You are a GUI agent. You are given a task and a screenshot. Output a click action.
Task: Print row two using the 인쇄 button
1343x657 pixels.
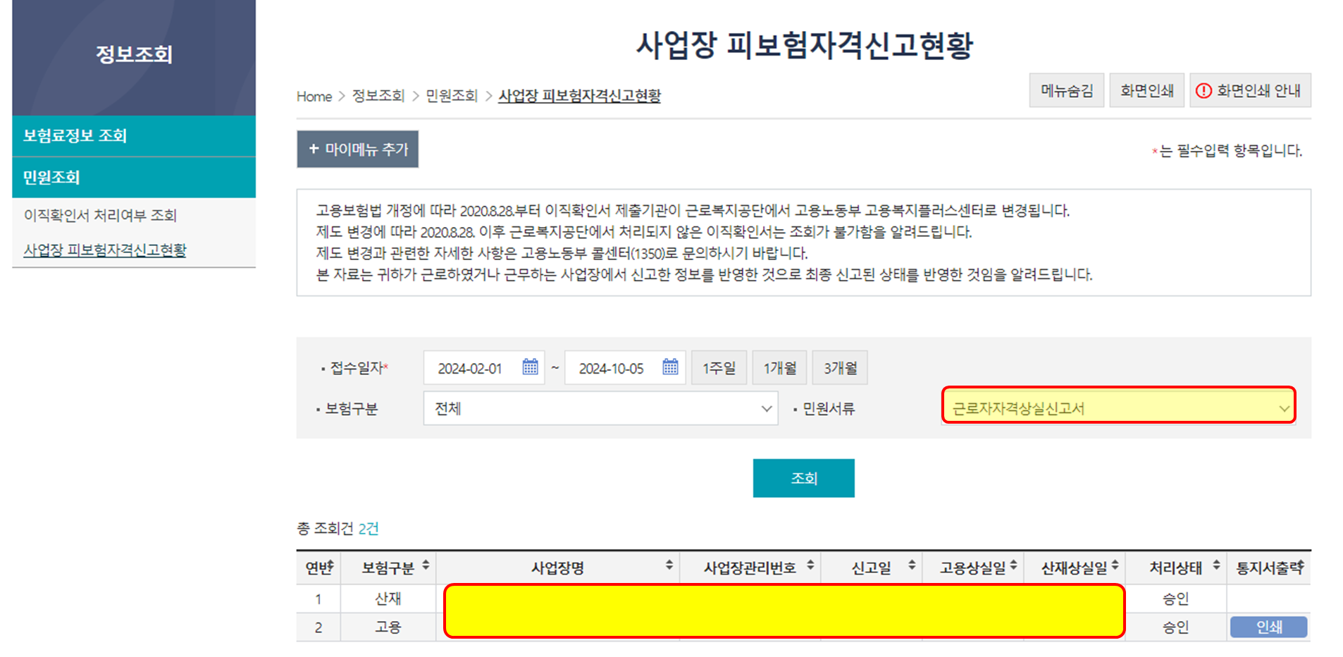tap(1268, 627)
